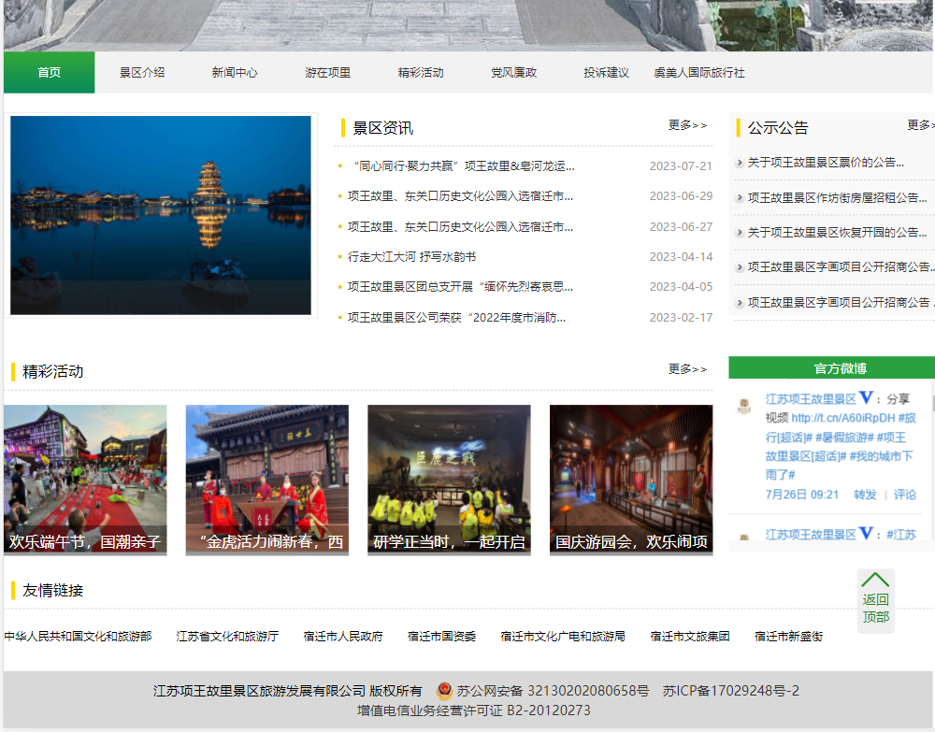Select 党风廉政 in navigation bar

click(514, 73)
